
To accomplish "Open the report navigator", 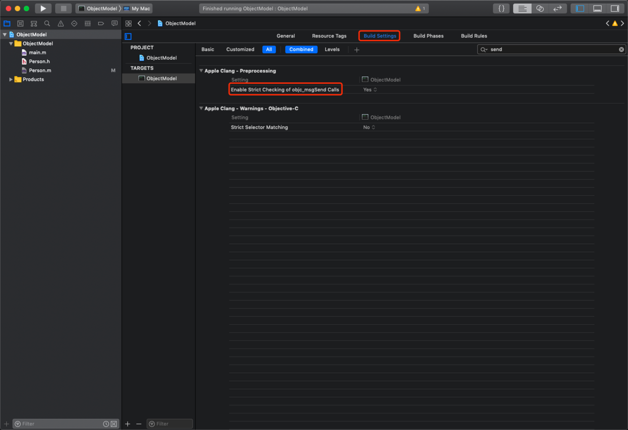I will coord(114,23).
